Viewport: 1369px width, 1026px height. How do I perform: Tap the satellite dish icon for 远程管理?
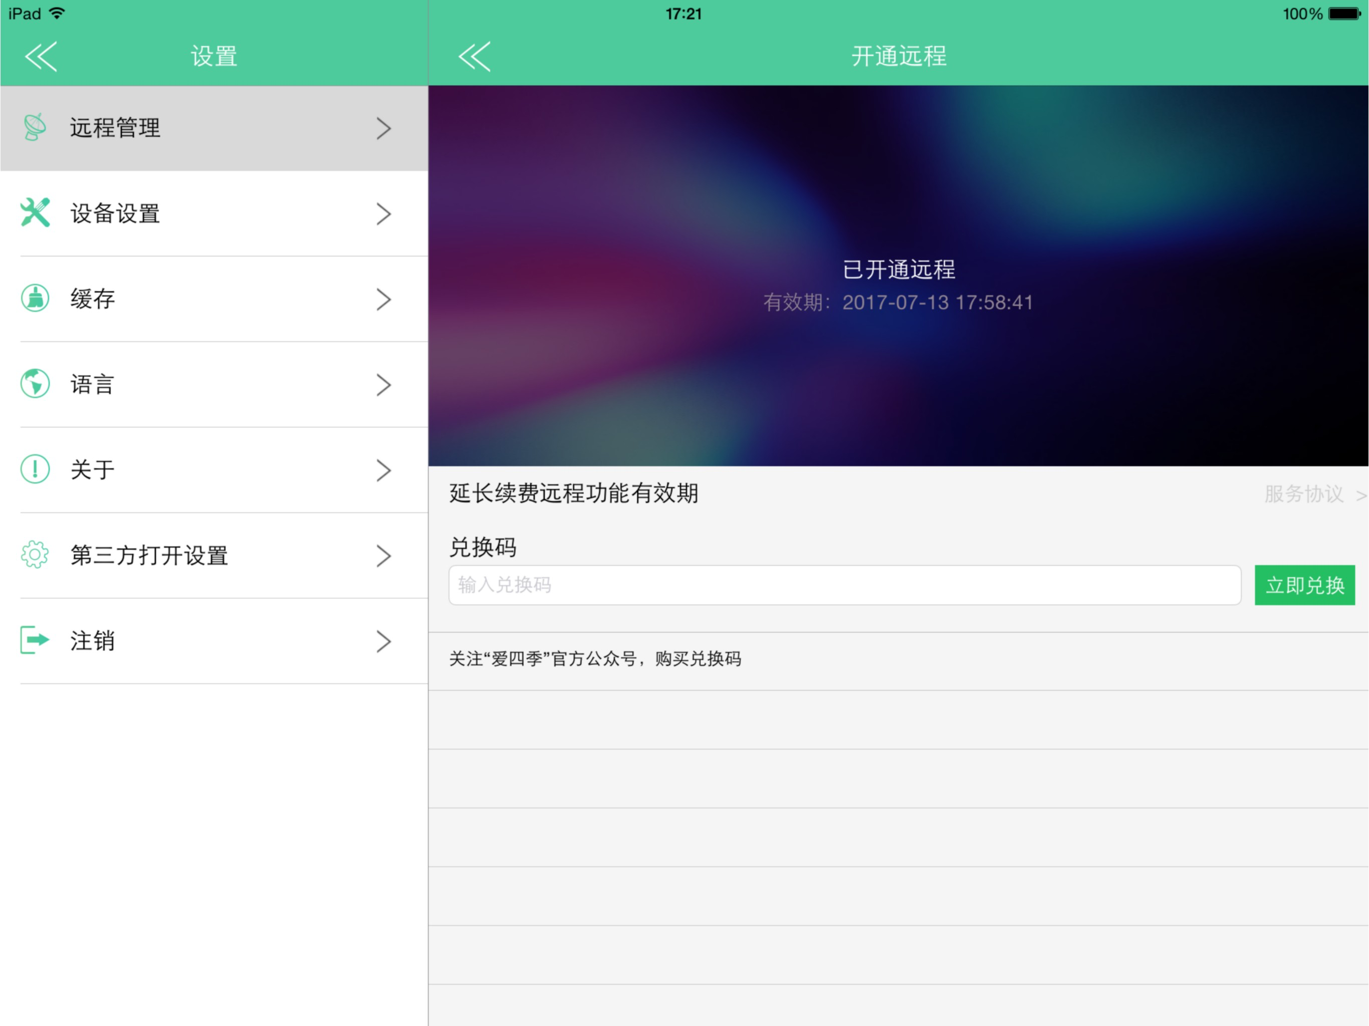point(35,127)
